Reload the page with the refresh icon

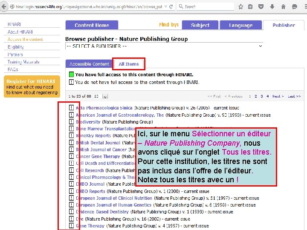point(171,7)
